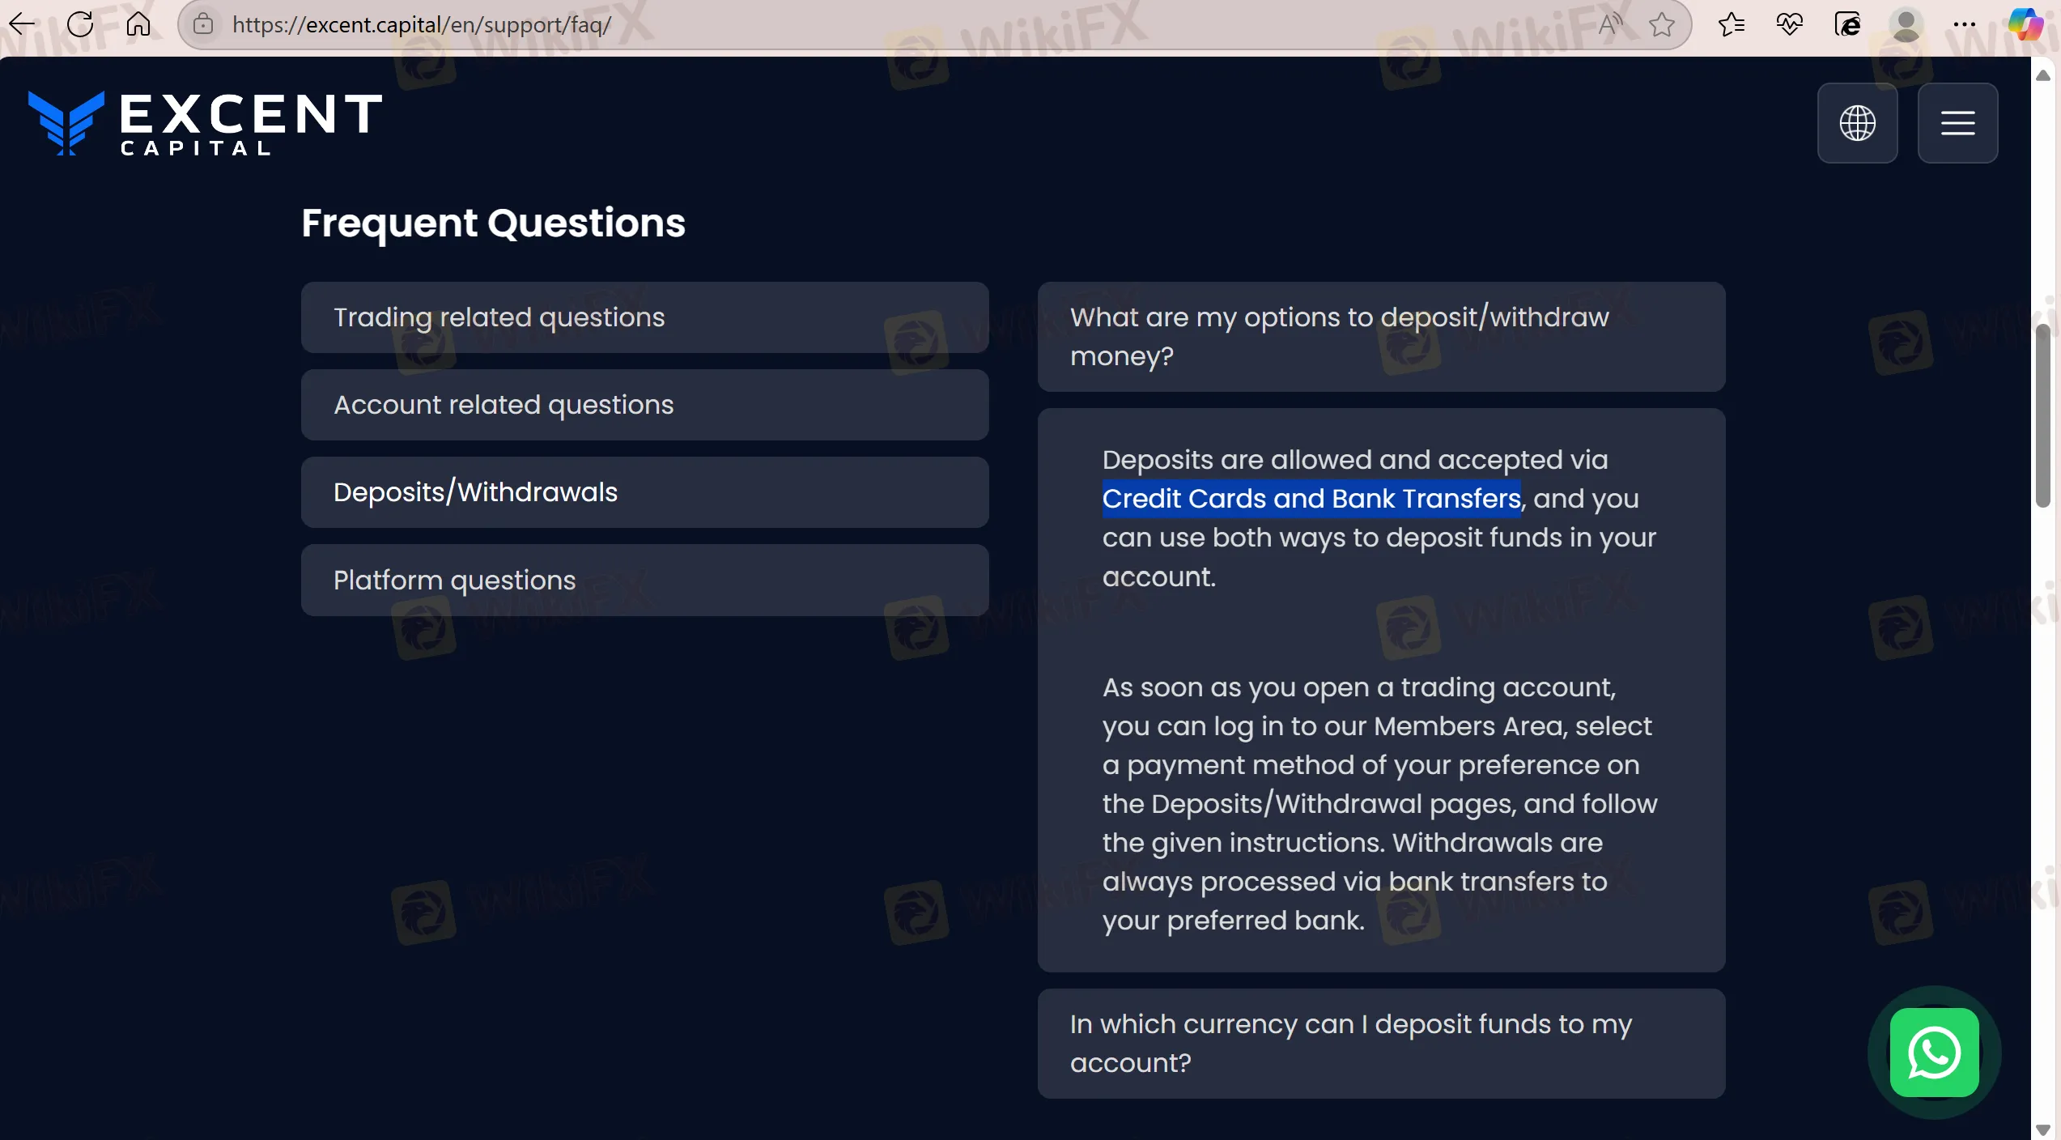Switch to Deposits/Withdrawals category

[x=644, y=492]
